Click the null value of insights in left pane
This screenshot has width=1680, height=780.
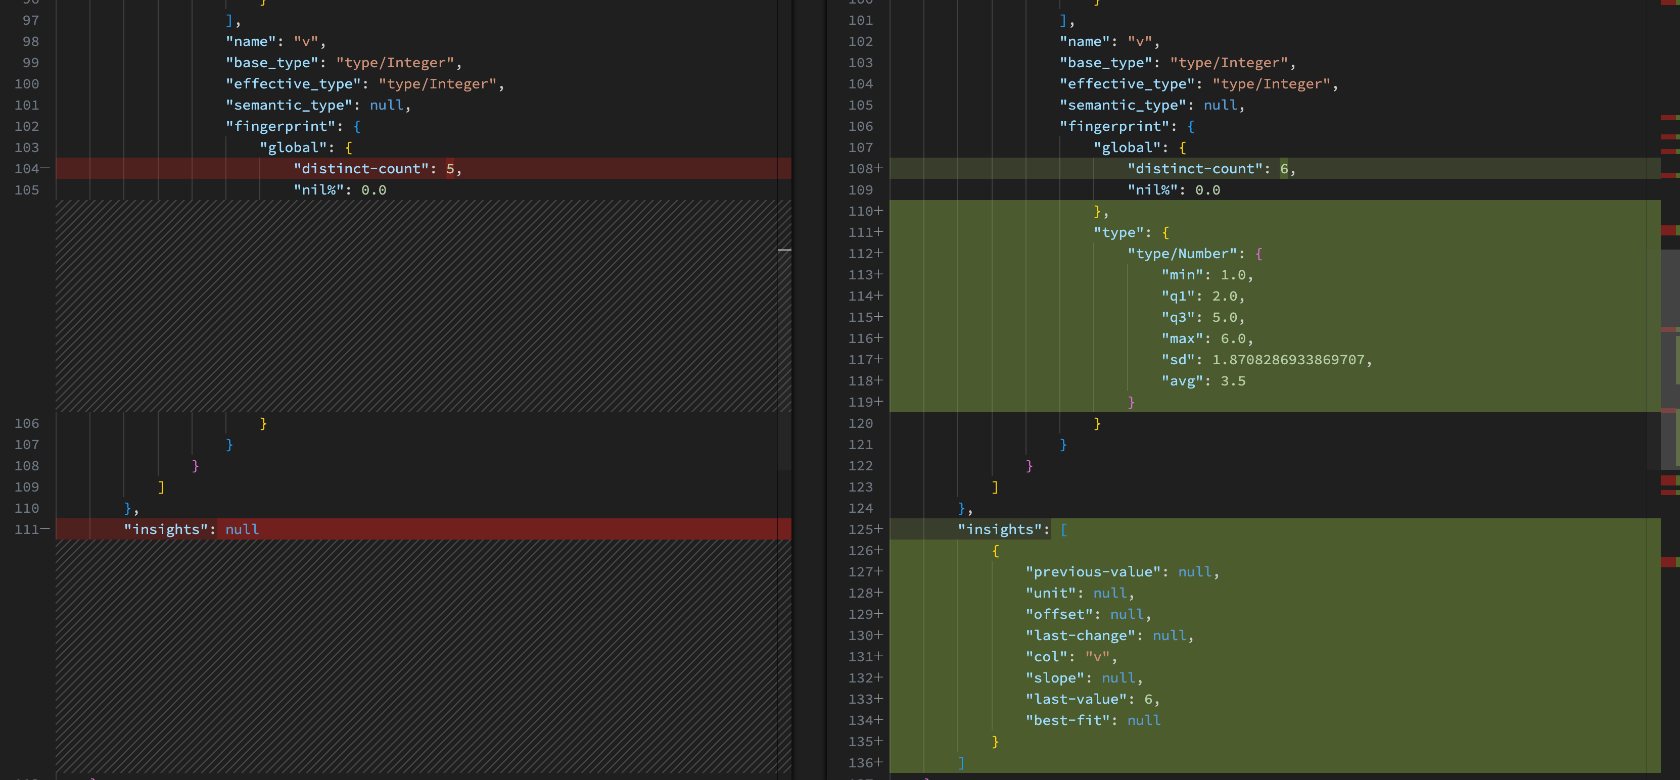click(242, 529)
